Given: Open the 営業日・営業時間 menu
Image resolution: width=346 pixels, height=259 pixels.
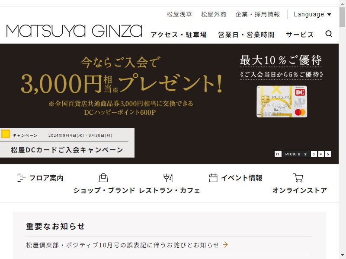Looking at the screenshot, I should pos(246,35).
